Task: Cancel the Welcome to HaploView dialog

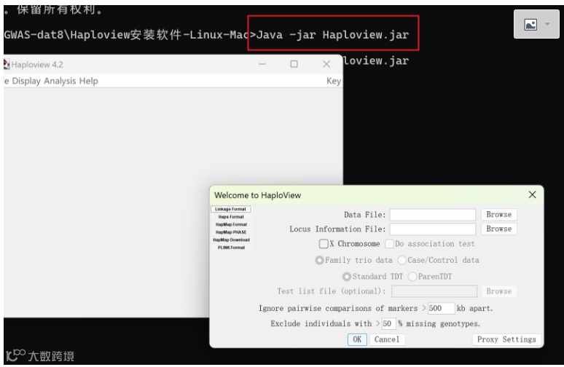Action: pos(387,339)
